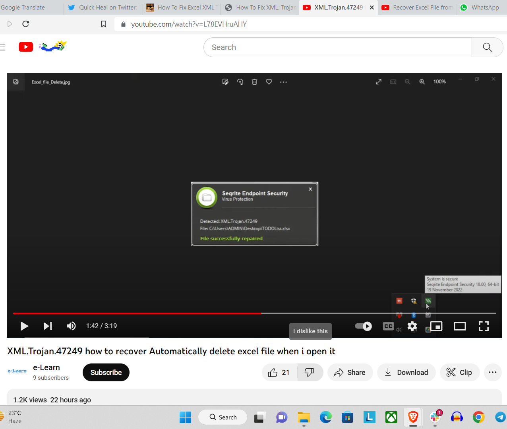This screenshot has width=507, height=429.
Task: Play the paused YouTube video
Action: (x=24, y=326)
